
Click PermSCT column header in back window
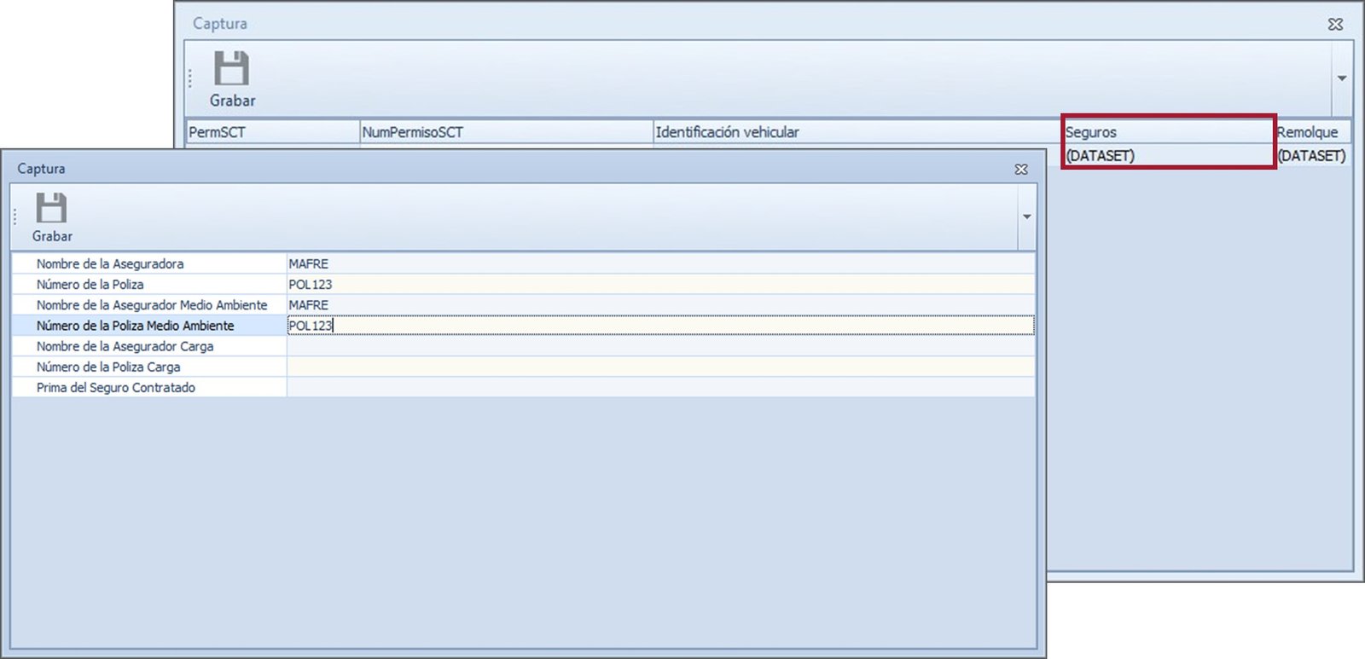(273, 132)
